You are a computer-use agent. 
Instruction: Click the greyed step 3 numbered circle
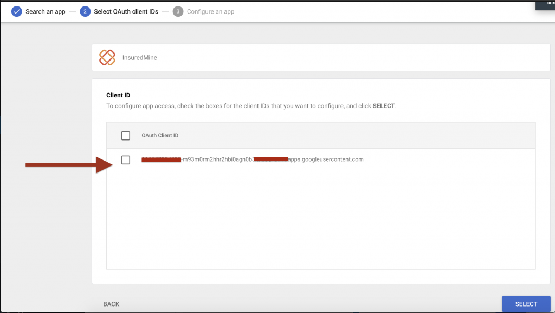178,11
